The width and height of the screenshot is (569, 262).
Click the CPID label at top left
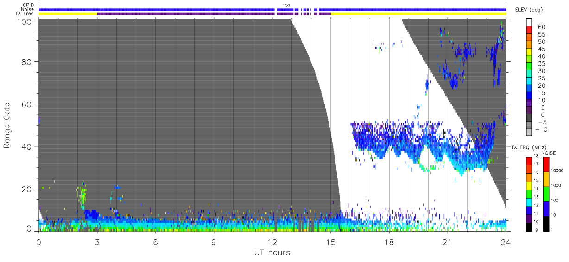(28, 5)
